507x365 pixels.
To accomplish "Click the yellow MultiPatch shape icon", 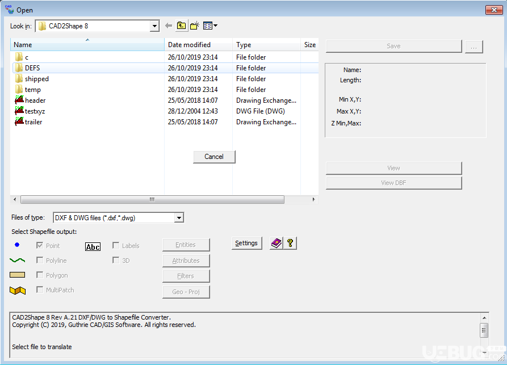I will point(18,290).
